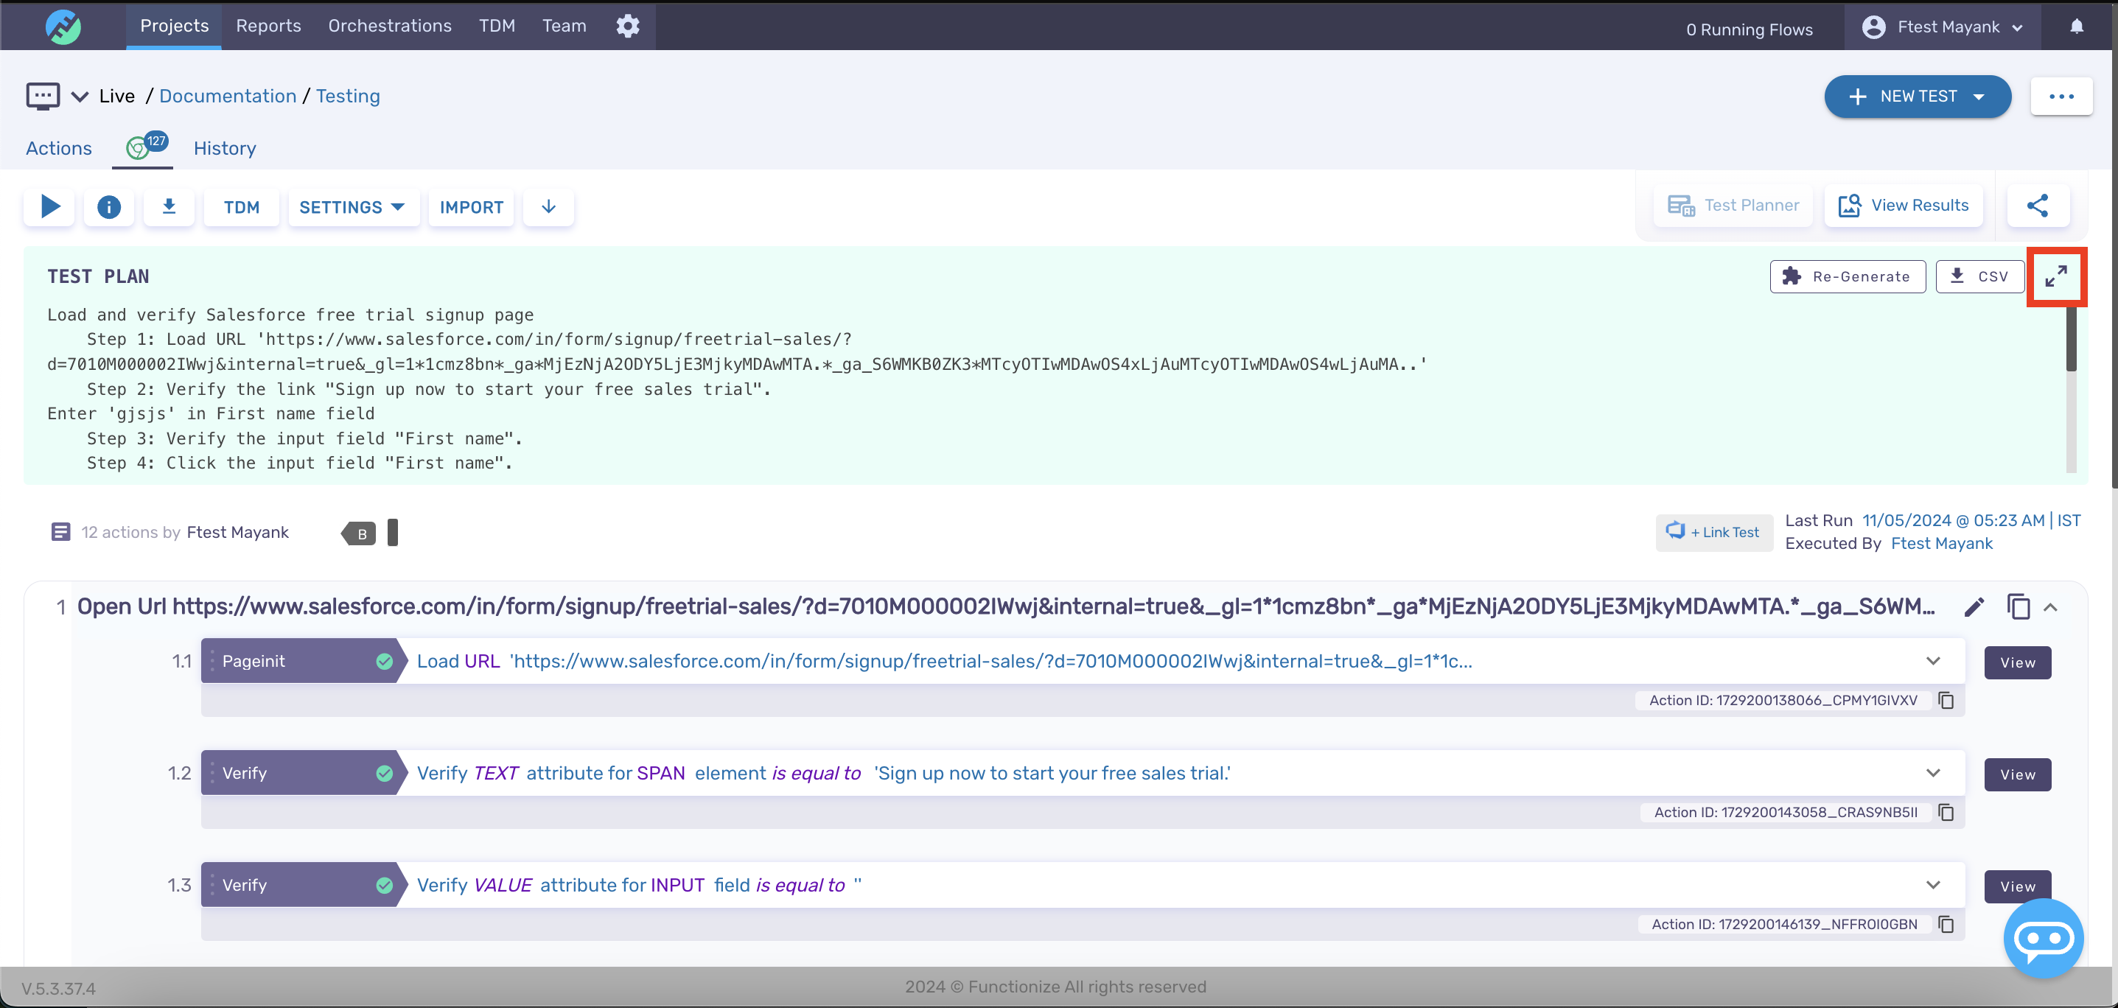This screenshot has height=1008, width=2118.
Task: Open the Orchestrations menu
Action: (390, 26)
